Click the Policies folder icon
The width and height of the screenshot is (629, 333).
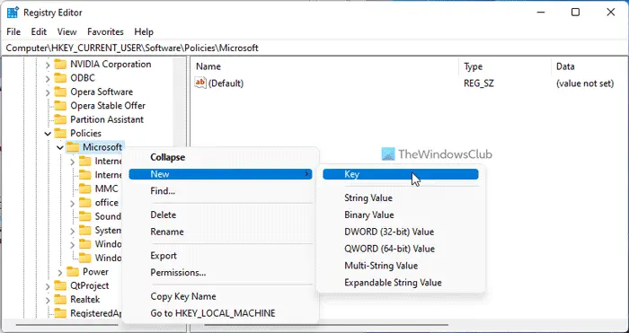point(60,133)
